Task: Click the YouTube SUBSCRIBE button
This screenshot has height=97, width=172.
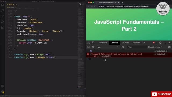Action: click(161, 94)
